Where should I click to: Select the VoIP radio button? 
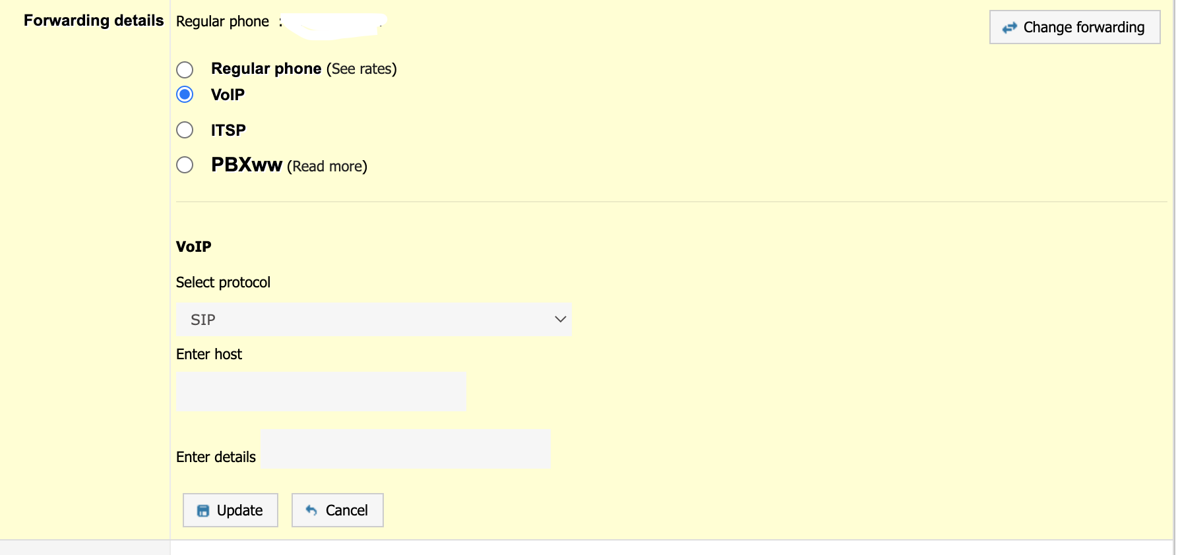(x=185, y=94)
